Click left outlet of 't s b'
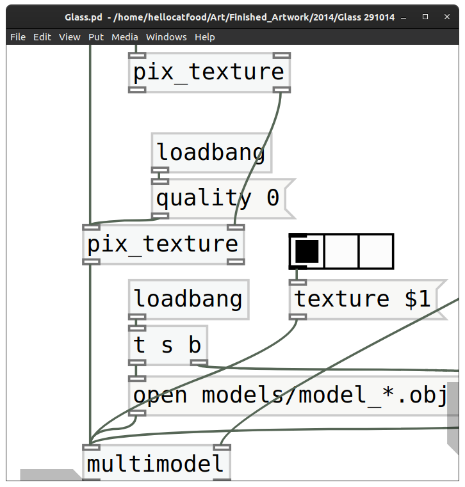 coord(137,363)
